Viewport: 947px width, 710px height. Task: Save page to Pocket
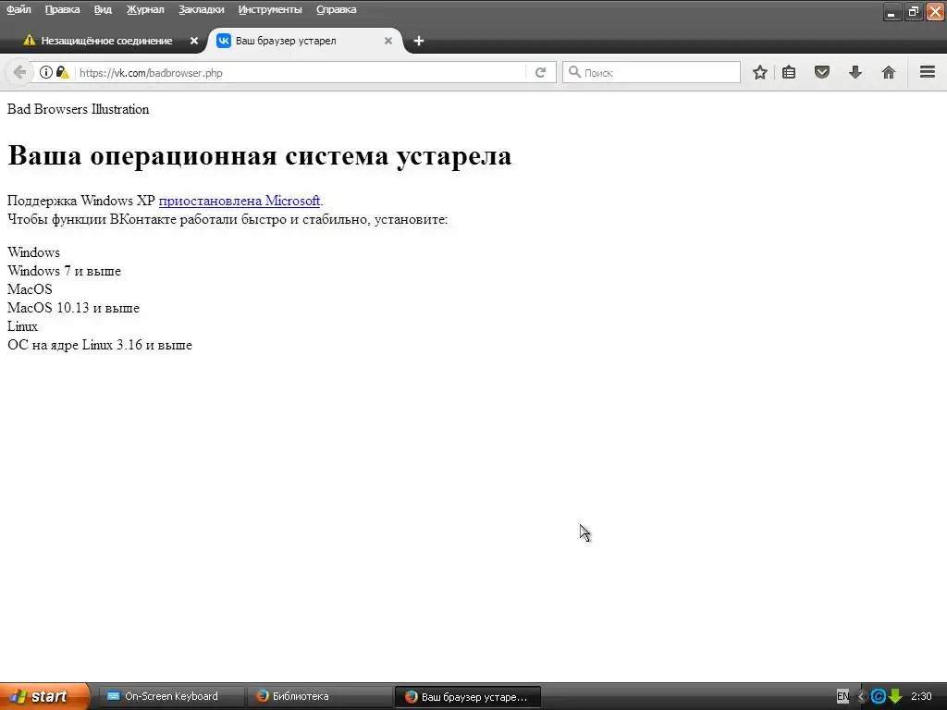pyautogui.click(x=822, y=72)
